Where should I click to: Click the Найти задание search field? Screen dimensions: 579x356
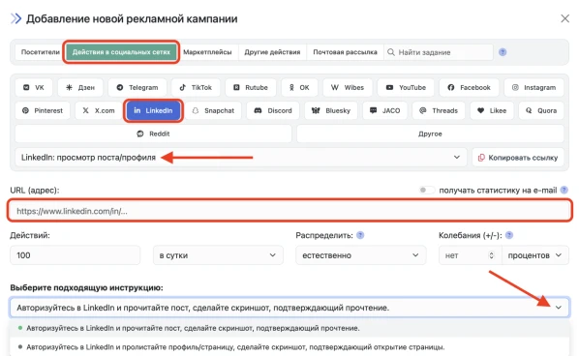pos(439,52)
